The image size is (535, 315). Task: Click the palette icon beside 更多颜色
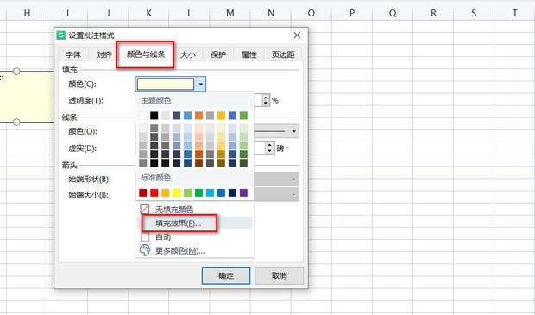[145, 250]
